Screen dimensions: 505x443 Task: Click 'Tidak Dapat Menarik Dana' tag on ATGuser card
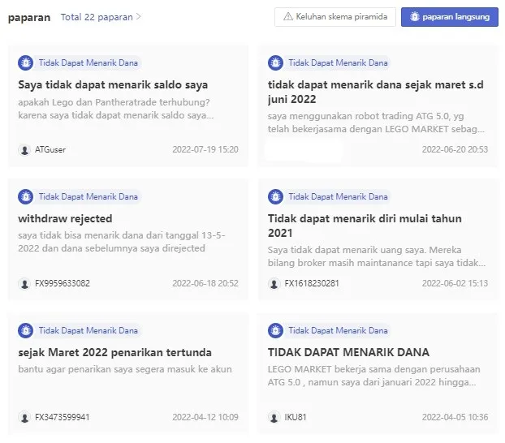(88, 62)
